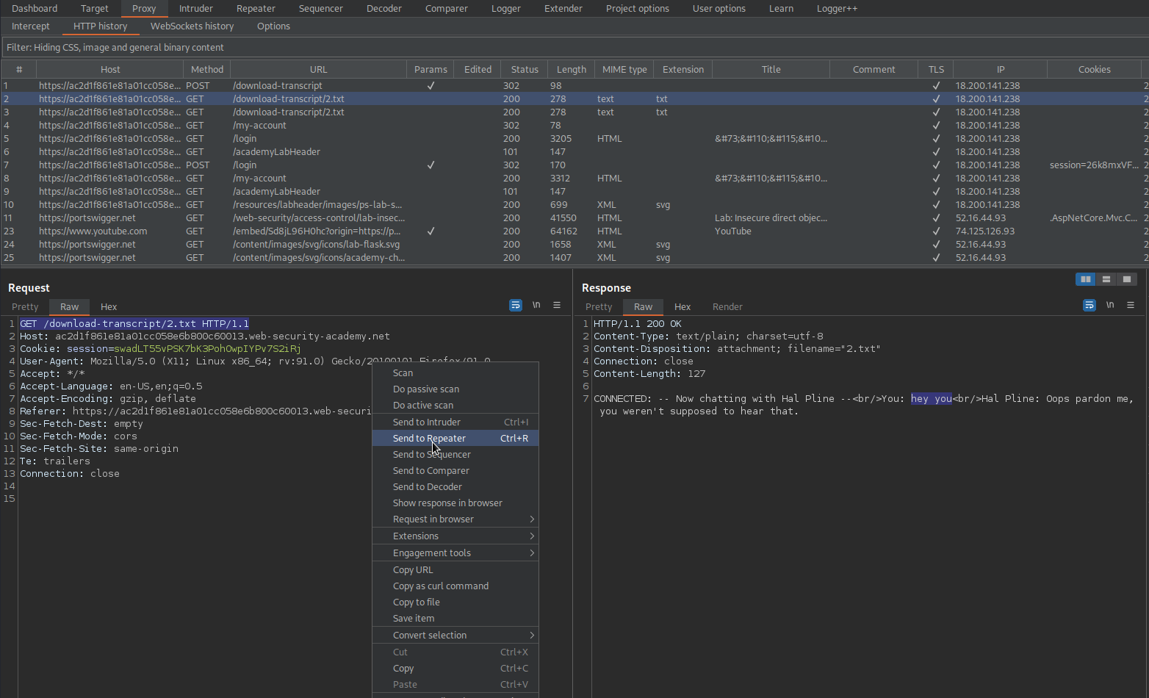Click Scan in the context menu
The height and width of the screenshot is (698, 1149).
455,373
